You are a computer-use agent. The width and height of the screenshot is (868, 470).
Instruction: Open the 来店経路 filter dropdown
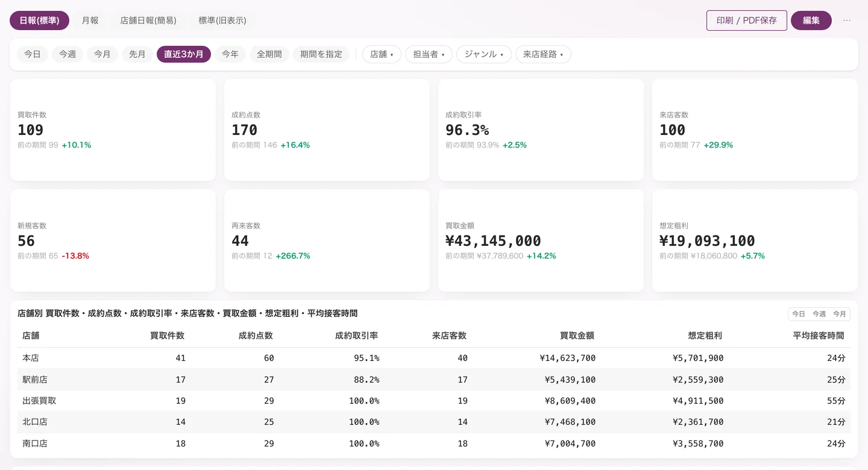(x=543, y=54)
